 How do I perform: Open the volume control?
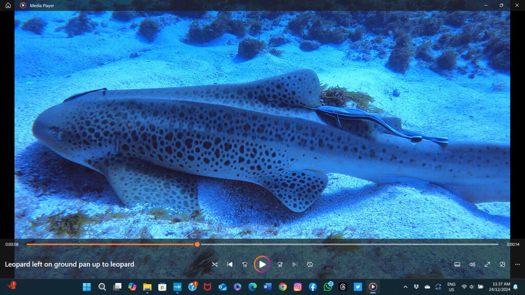[x=472, y=264]
